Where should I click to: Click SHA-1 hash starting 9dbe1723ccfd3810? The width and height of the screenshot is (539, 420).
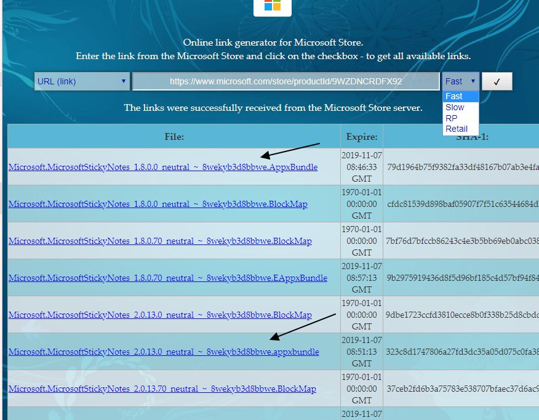click(462, 315)
